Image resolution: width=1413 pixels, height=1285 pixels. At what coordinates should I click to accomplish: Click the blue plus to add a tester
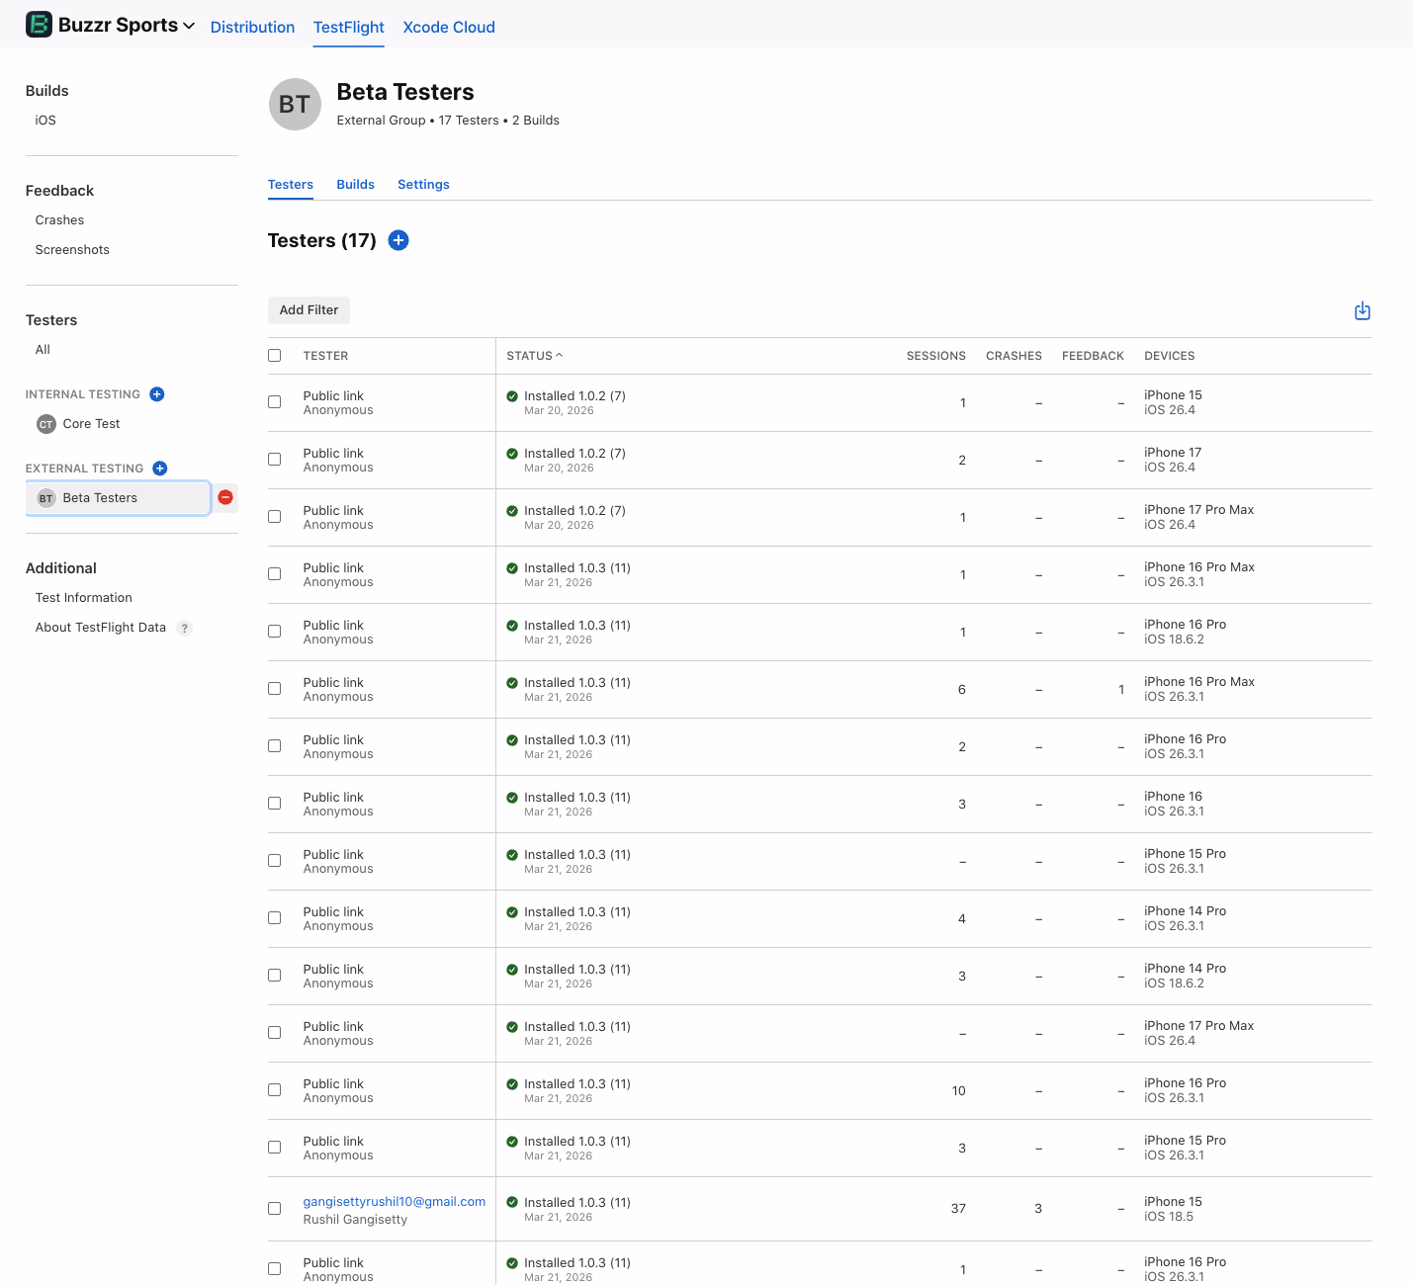398,240
